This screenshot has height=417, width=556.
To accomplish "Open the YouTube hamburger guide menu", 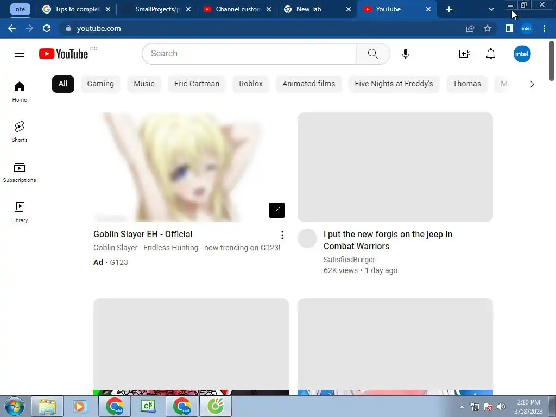I will [20, 54].
